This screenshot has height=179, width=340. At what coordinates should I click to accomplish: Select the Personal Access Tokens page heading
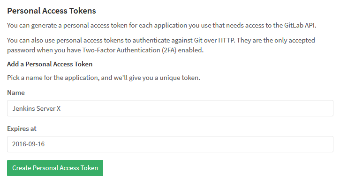click(x=52, y=11)
